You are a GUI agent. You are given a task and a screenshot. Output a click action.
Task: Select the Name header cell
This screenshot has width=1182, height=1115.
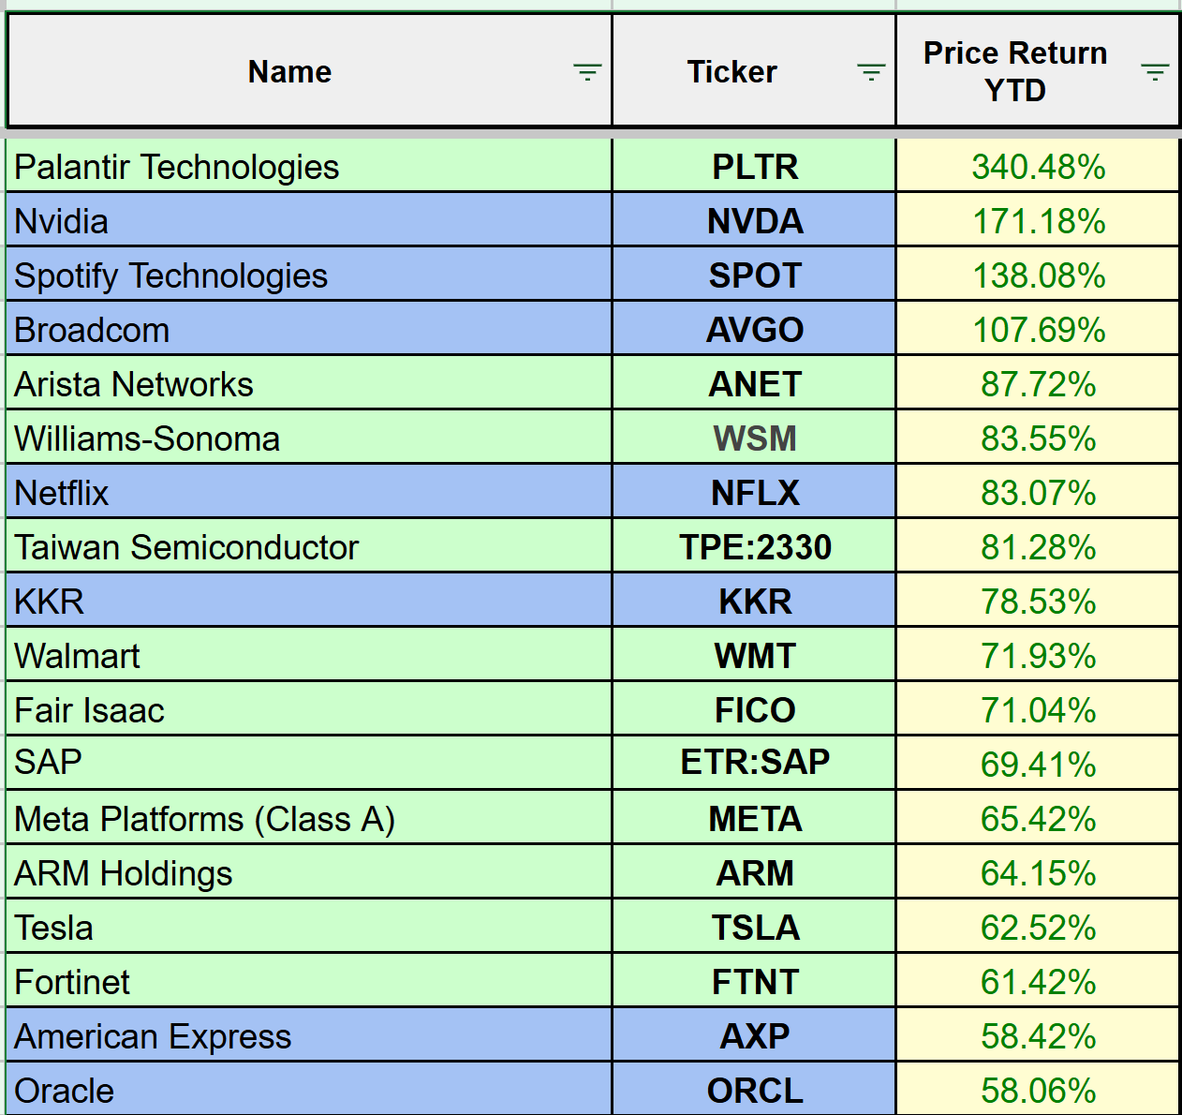point(289,72)
